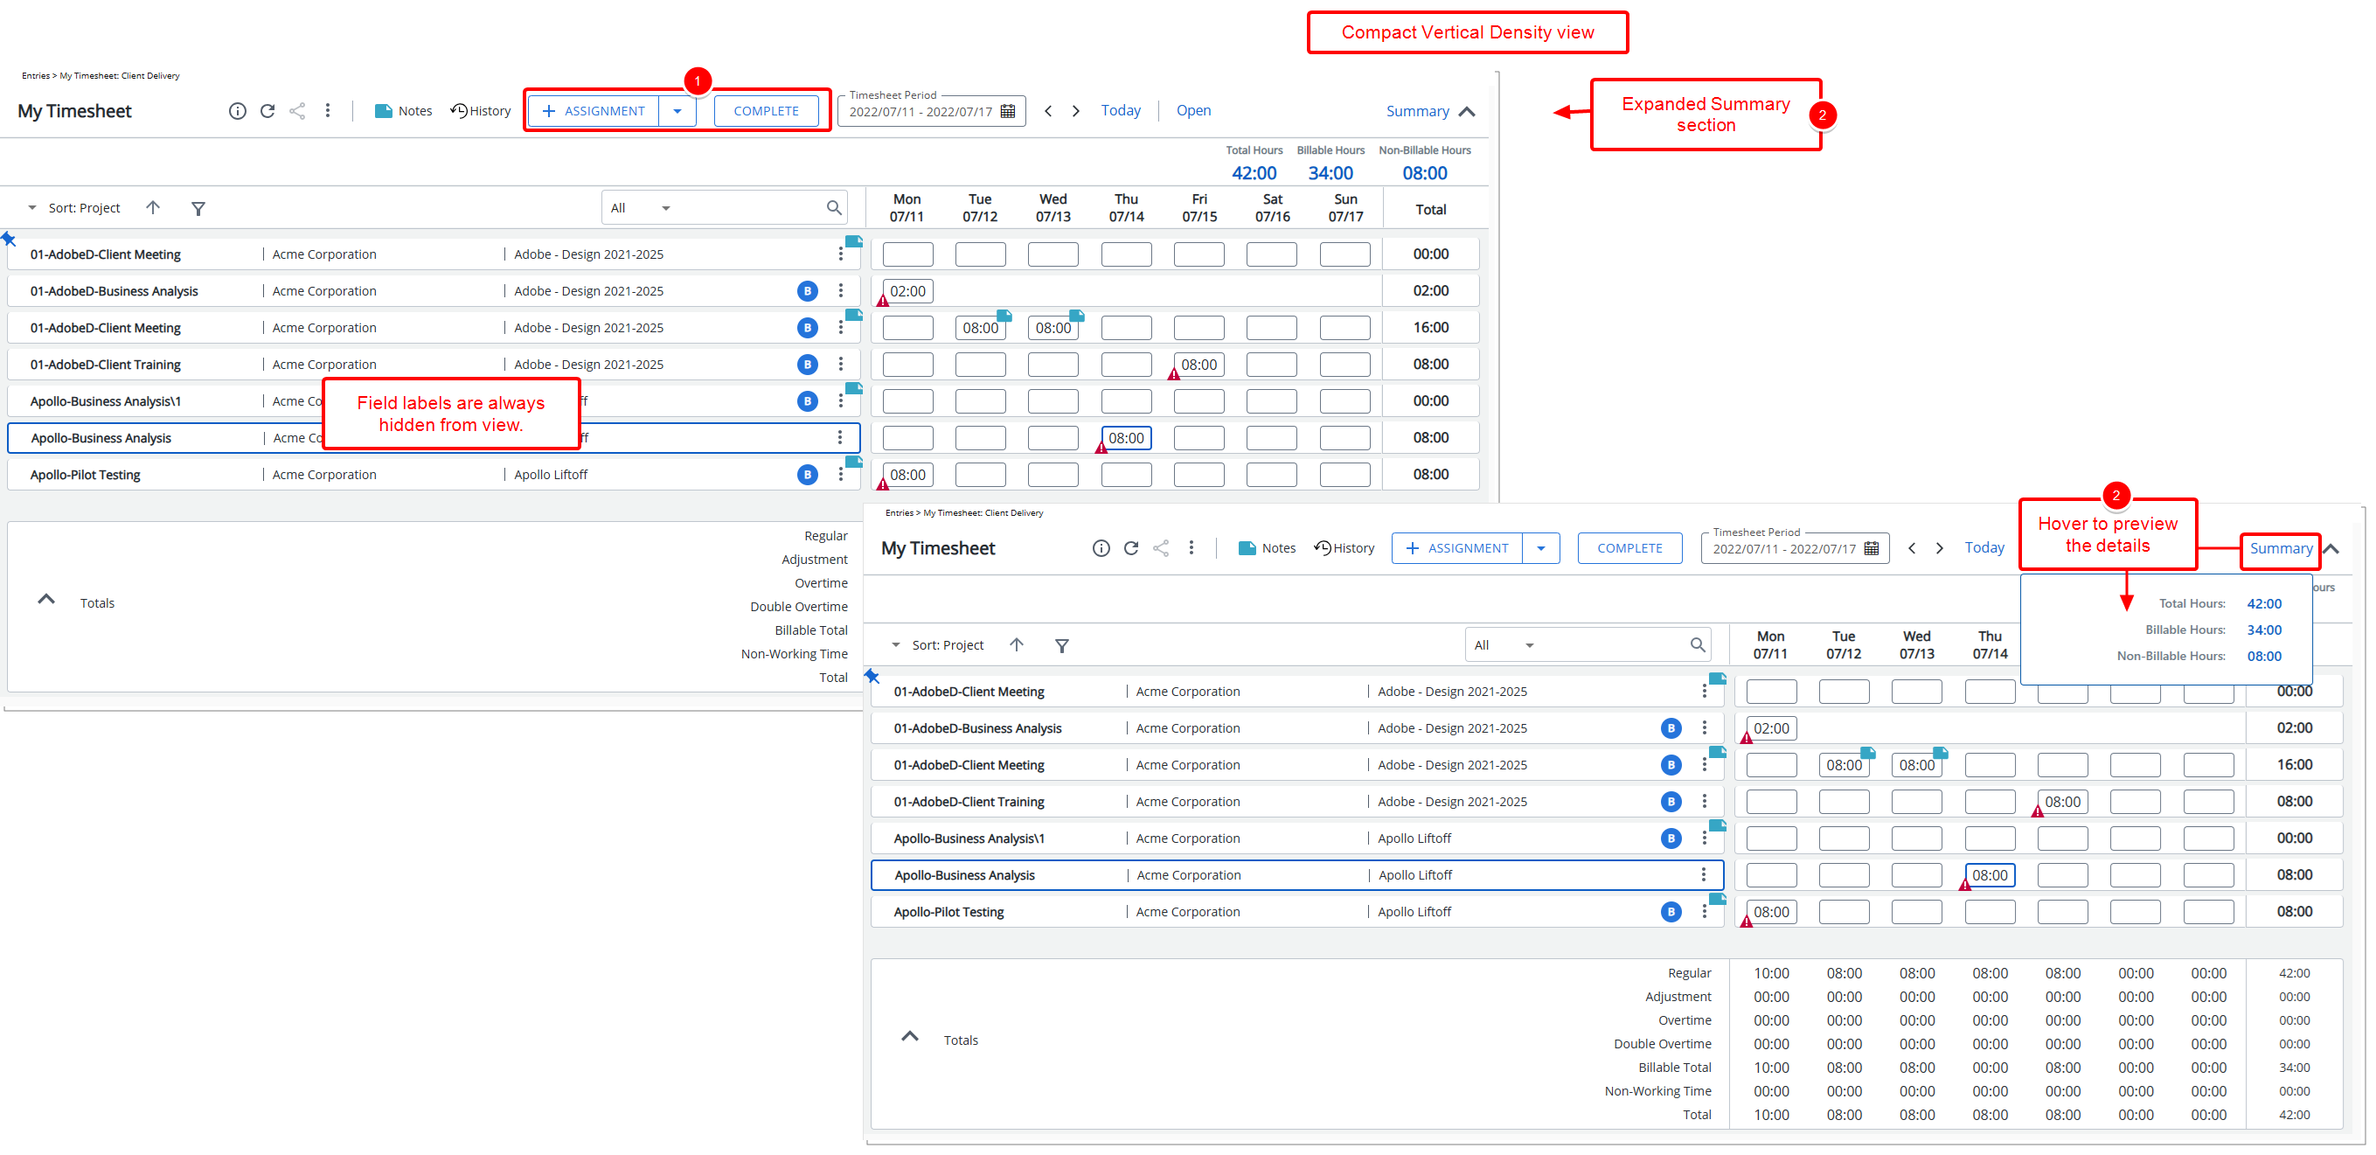Click the lower Summary link
Viewport: 2376px width, 1155px height.
(x=2280, y=549)
